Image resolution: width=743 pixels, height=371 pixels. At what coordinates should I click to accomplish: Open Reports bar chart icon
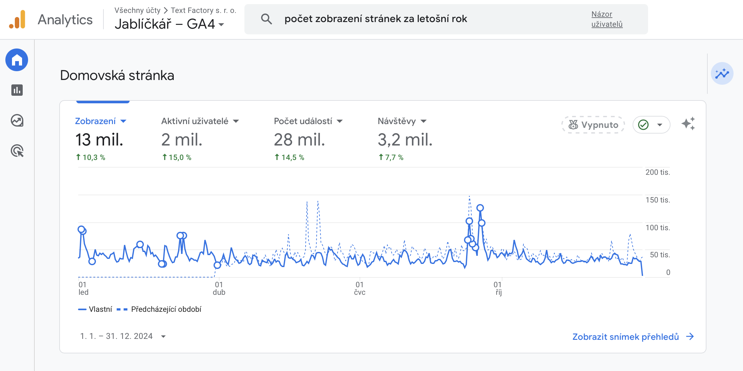point(17,90)
